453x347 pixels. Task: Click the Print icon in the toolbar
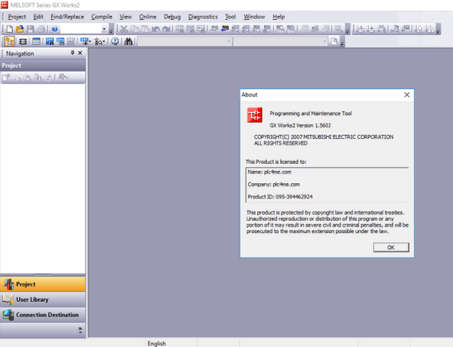click(x=41, y=29)
